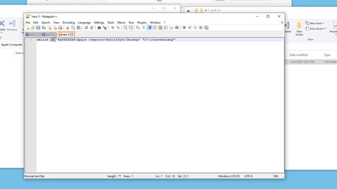Viewport: 337px width, 189px height.
Task: Save the current file using toolbar icon
Action: 38,28
